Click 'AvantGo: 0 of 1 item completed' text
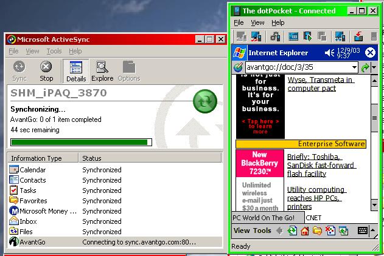 pos(56,120)
